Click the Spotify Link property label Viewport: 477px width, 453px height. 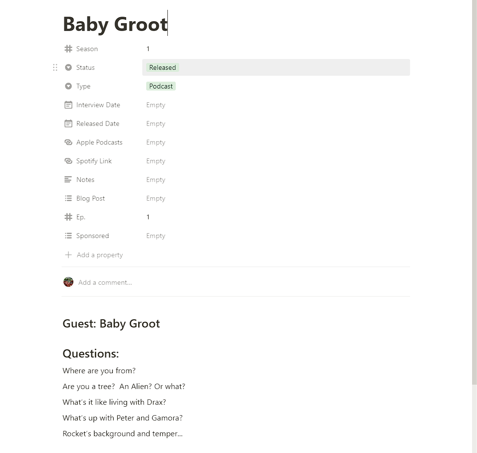pyautogui.click(x=94, y=161)
